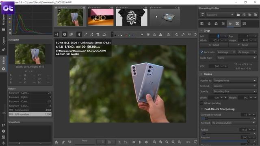Open the Metadata tab
This screenshot has height=146, width=260.
click(x=244, y=24)
